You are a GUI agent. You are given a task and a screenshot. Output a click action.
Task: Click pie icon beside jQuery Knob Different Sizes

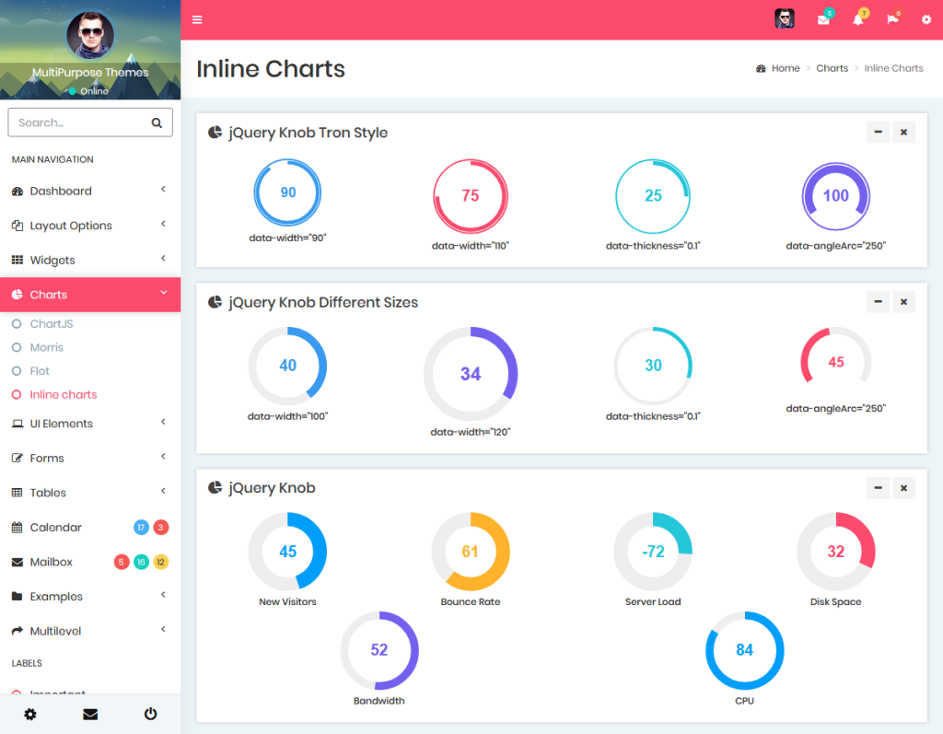click(215, 302)
